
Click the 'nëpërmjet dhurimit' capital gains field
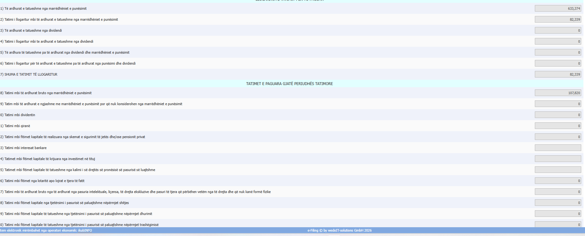coord(558,214)
